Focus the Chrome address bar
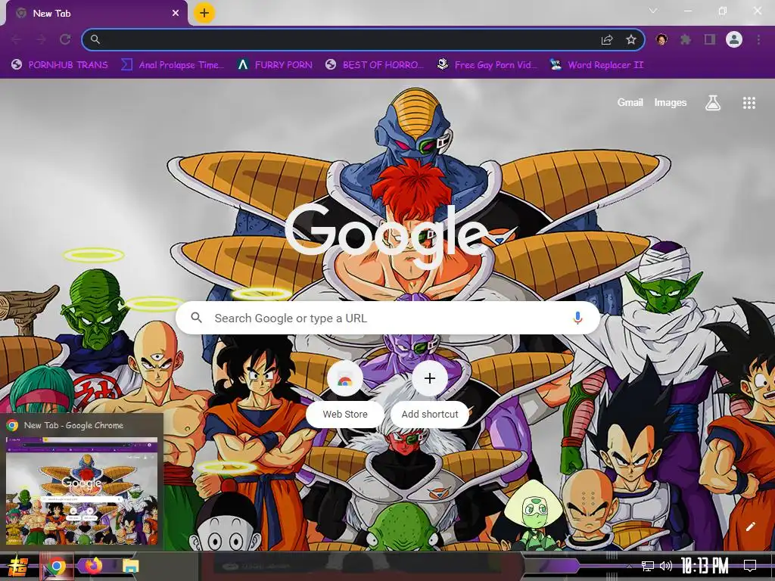This screenshot has height=581, width=775. 363,39
